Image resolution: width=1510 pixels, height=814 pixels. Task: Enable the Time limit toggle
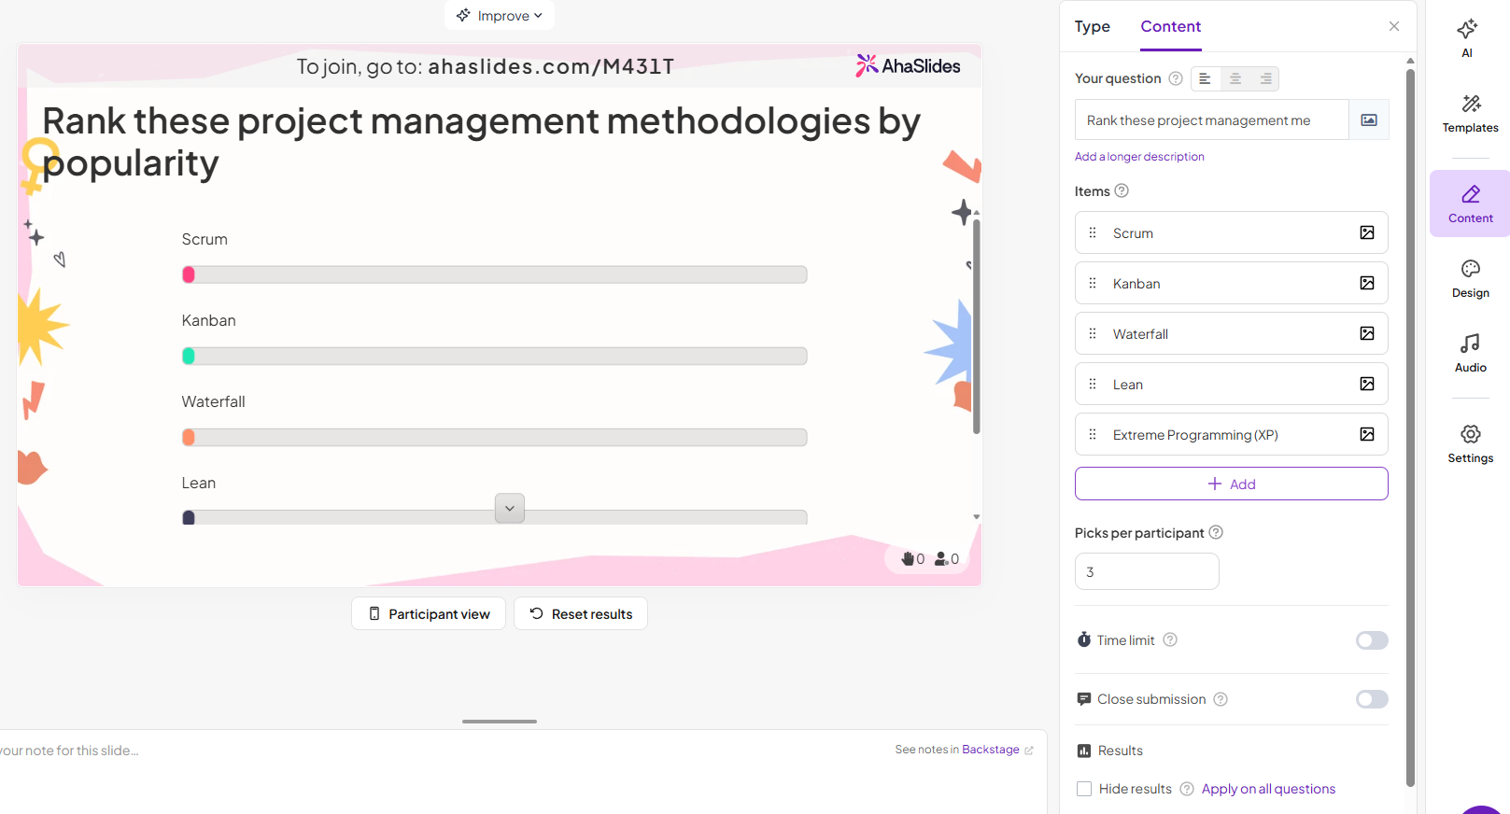(1371, 640)
